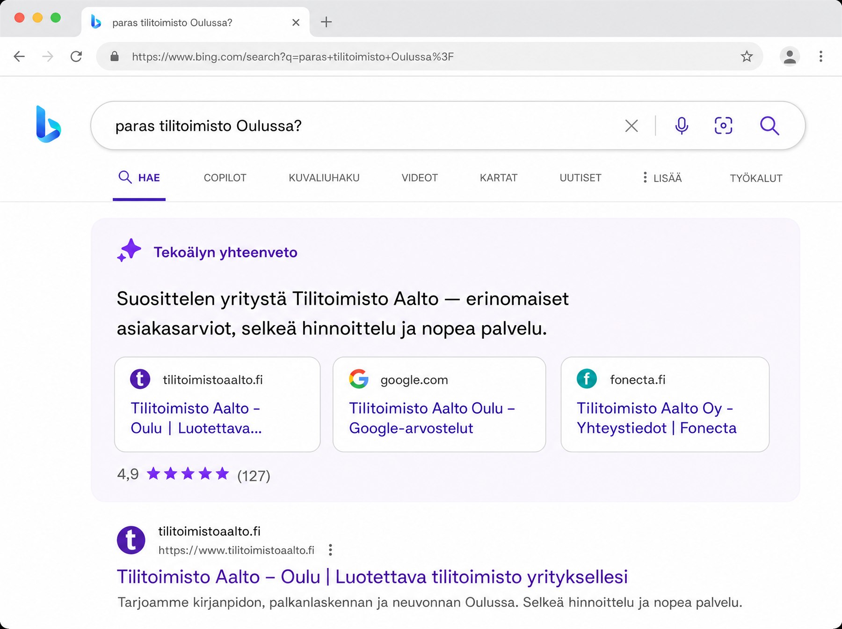Click the review count (127)

pos(254,475)
